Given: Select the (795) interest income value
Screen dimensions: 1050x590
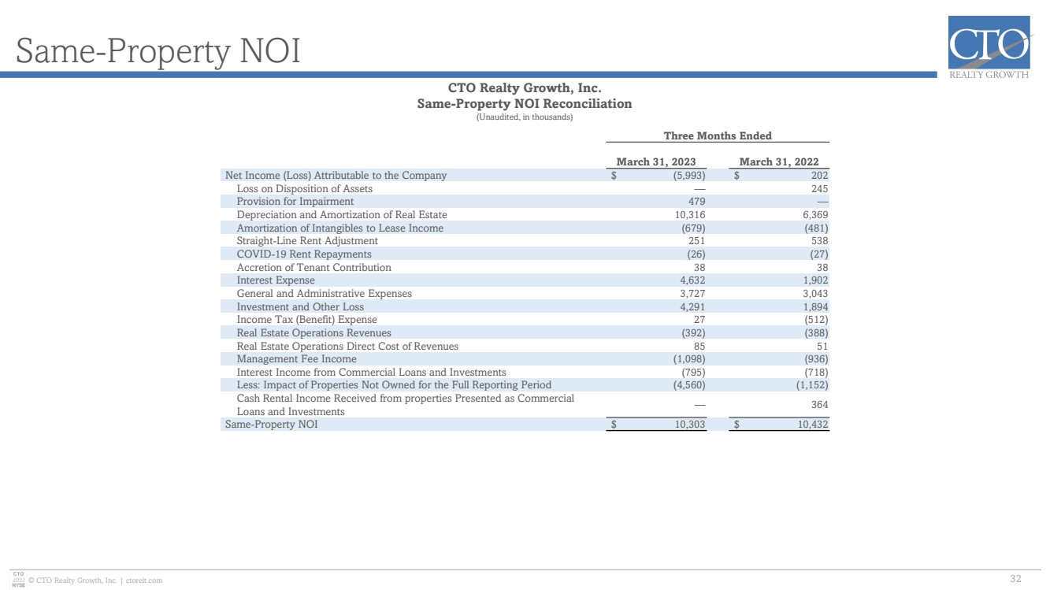Looking at the screenshot, I should 693,373.
